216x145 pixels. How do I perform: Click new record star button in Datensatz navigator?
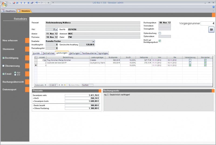pyautogui.click(x=65, y=85)
